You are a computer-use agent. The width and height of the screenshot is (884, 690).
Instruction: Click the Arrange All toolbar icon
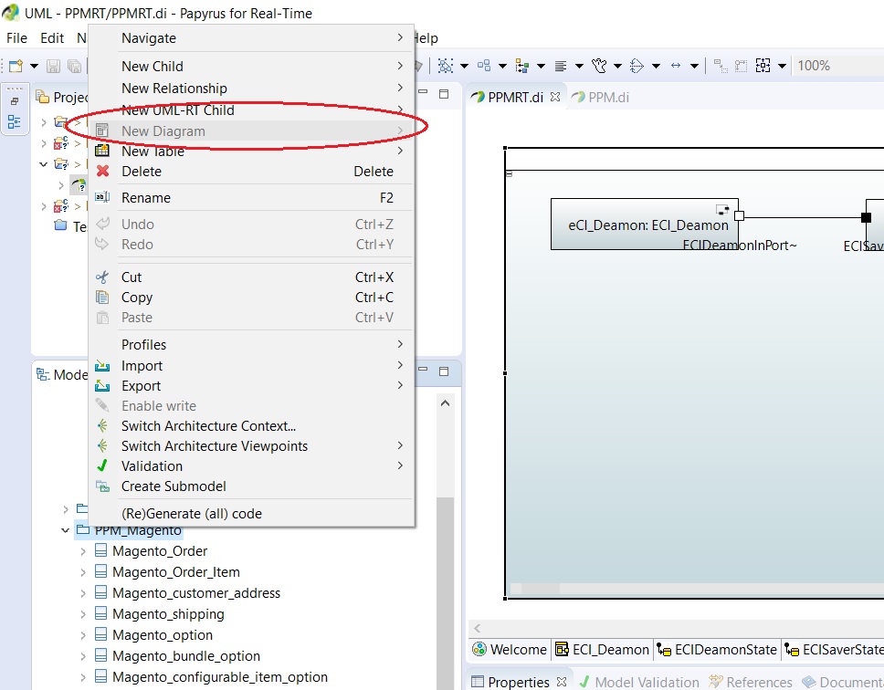tap(484, 66)
